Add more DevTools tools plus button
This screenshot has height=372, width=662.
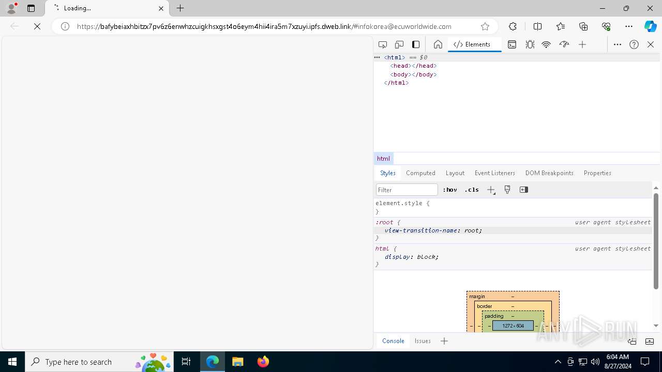(582, 44)
